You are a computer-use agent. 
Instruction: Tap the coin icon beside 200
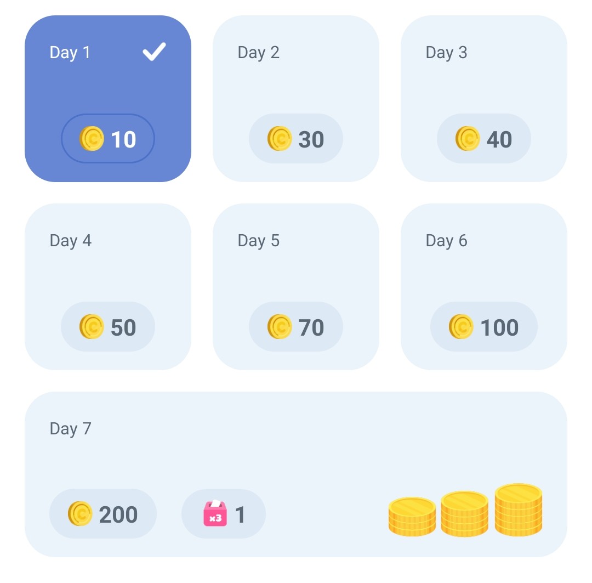(80, 514)
